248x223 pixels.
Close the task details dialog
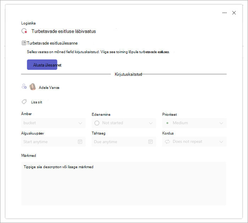[x=234, y=13]
